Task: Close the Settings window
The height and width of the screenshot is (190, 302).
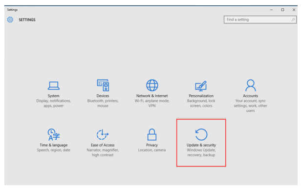Action: point(294,10)
